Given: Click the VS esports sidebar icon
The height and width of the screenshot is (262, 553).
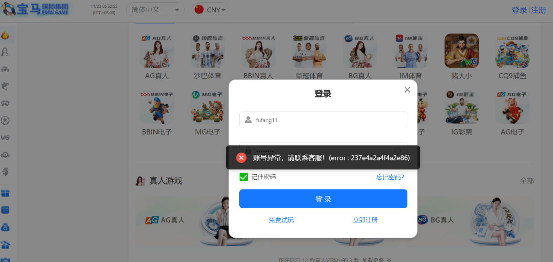Looking at the screenshot, I should [6, 137].
